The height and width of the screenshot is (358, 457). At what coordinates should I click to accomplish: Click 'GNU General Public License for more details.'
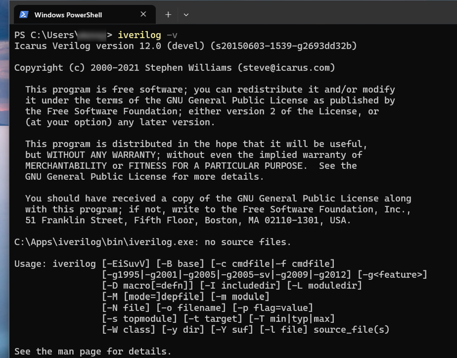pos(144,177)
